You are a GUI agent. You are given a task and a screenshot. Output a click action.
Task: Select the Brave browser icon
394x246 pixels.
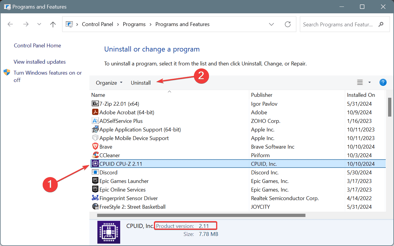point(95,147)
